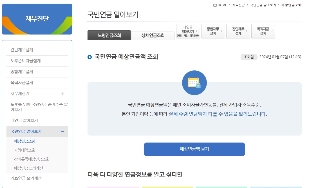Open 예상연금 모의계산 submenu item
This screenshot has height=188, width=309.
click(x=29, y=168)
